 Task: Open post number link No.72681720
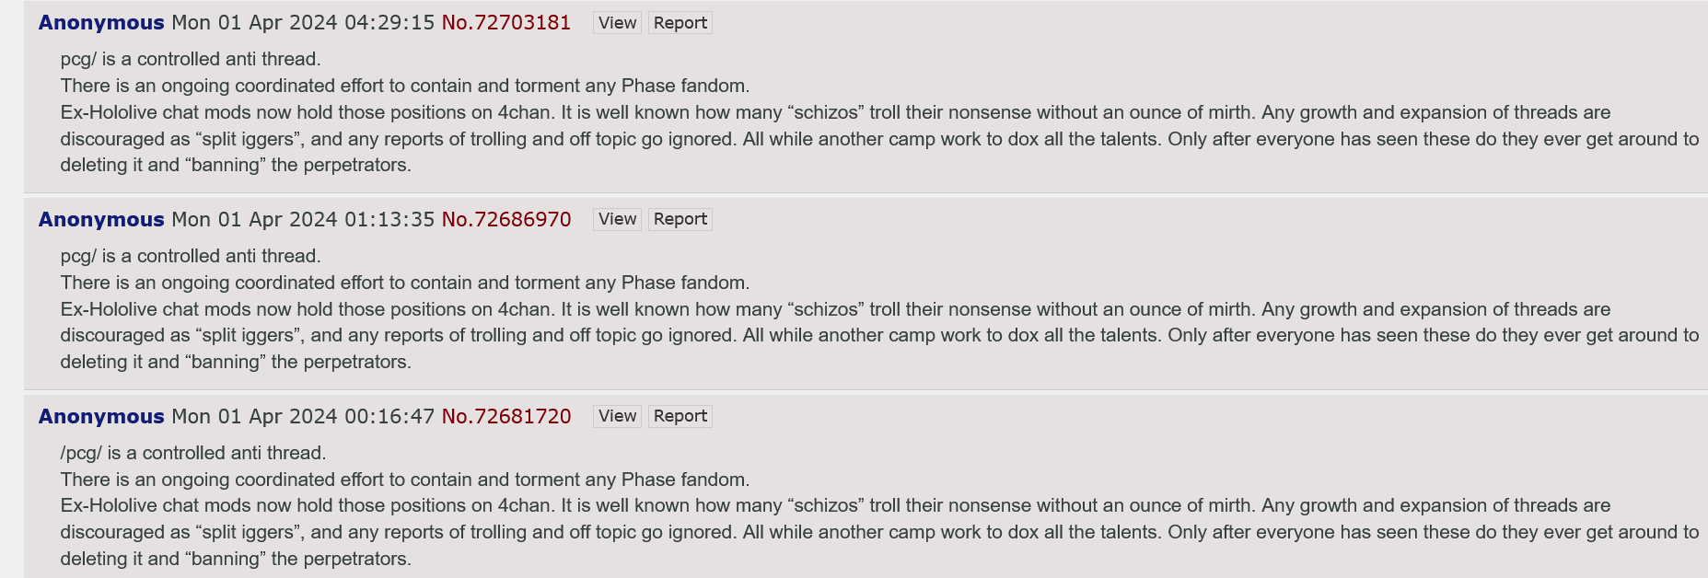(x=506, y=416)
